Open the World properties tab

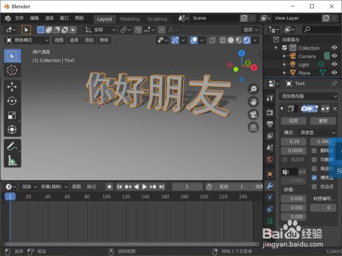click(x=269, y=159)
